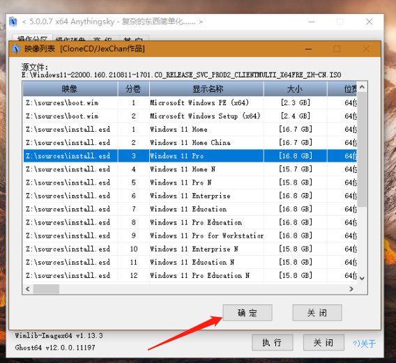
Task: Minimize the 映像列表 dialog
Action: (x=308, y=49)
